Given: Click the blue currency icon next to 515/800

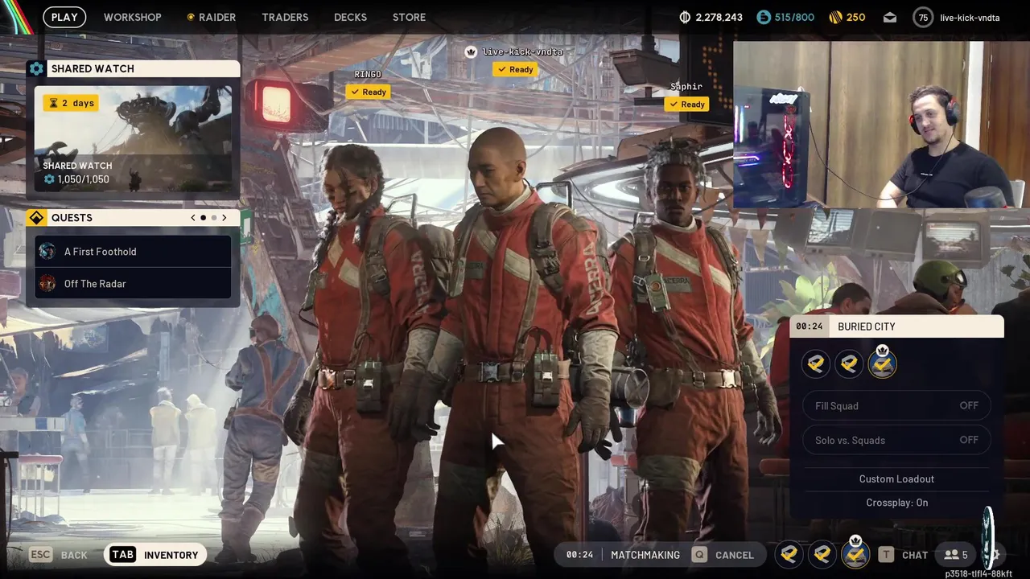Looking at the screenshot, I should 764,17.
